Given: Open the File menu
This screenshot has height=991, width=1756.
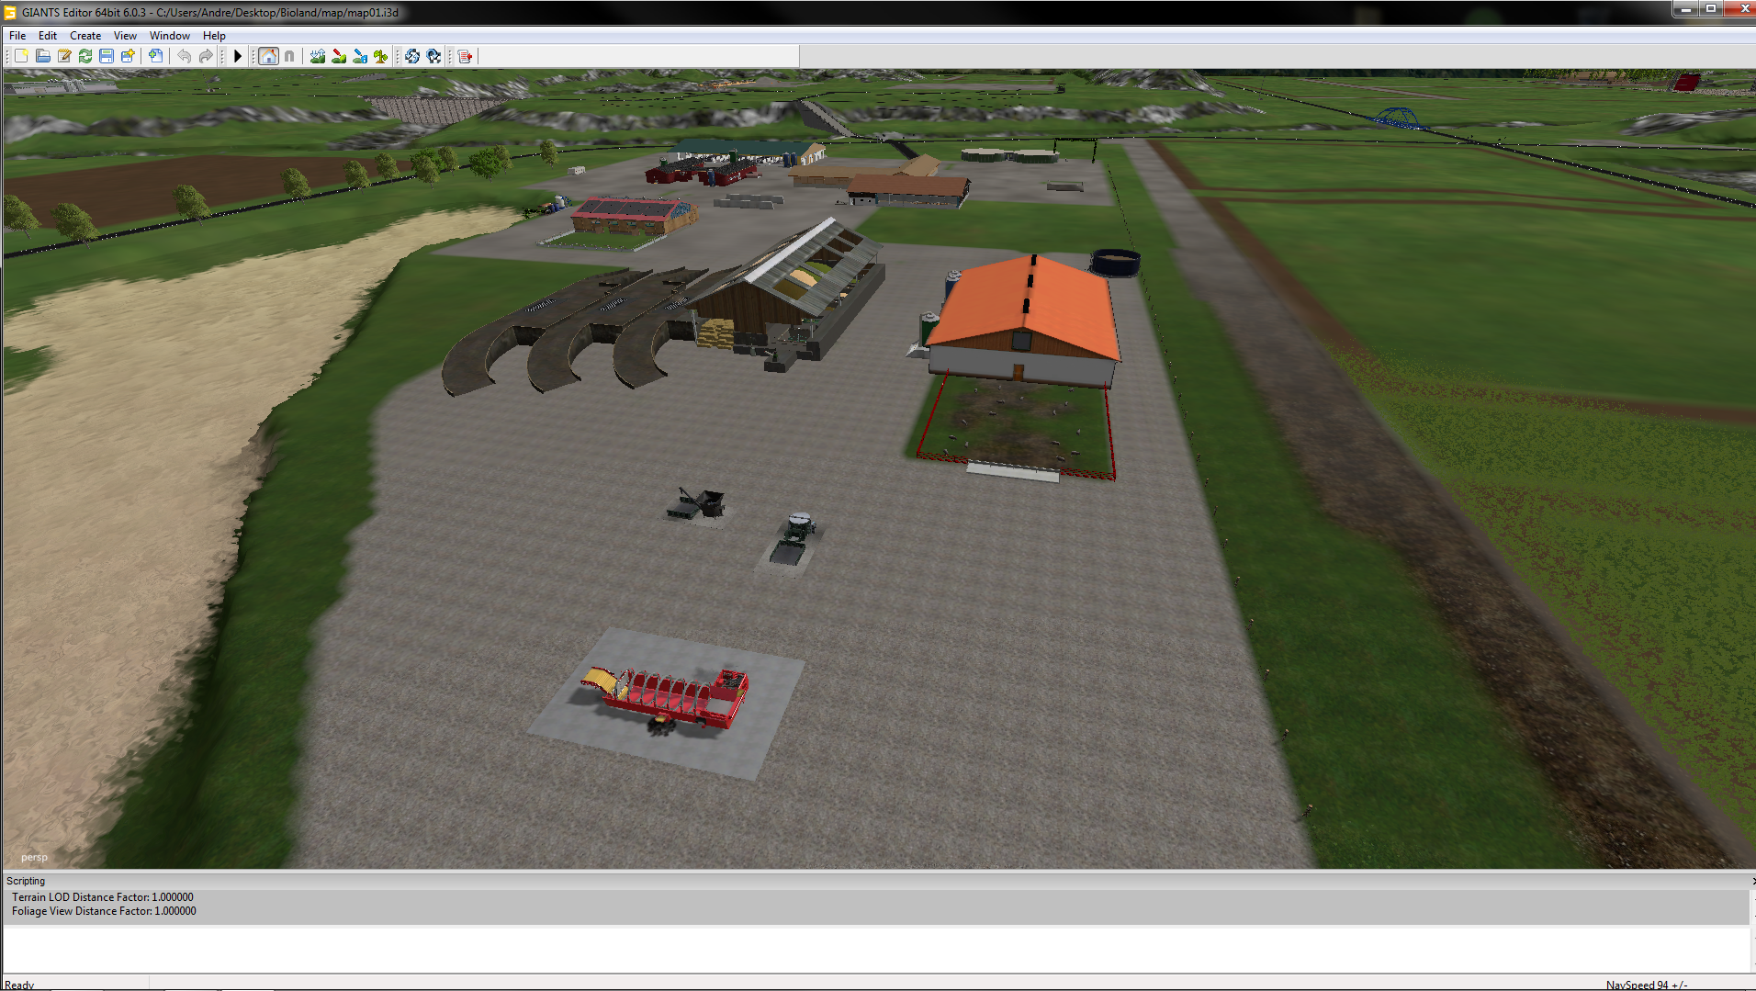Looking at the screenshot, I should [x=17, y=36].
